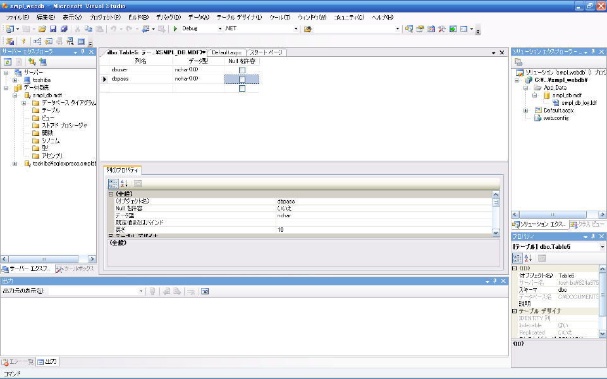Open the Debug configuration dropdown
The width and height of the screenshot is (607, 379).
pos(220,28)
